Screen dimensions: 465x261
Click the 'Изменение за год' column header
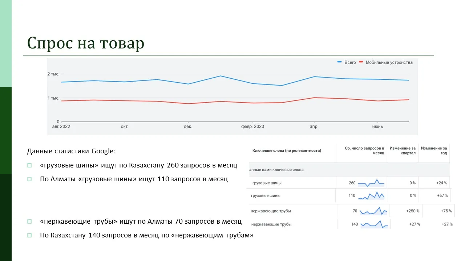[x=434, y=151]
